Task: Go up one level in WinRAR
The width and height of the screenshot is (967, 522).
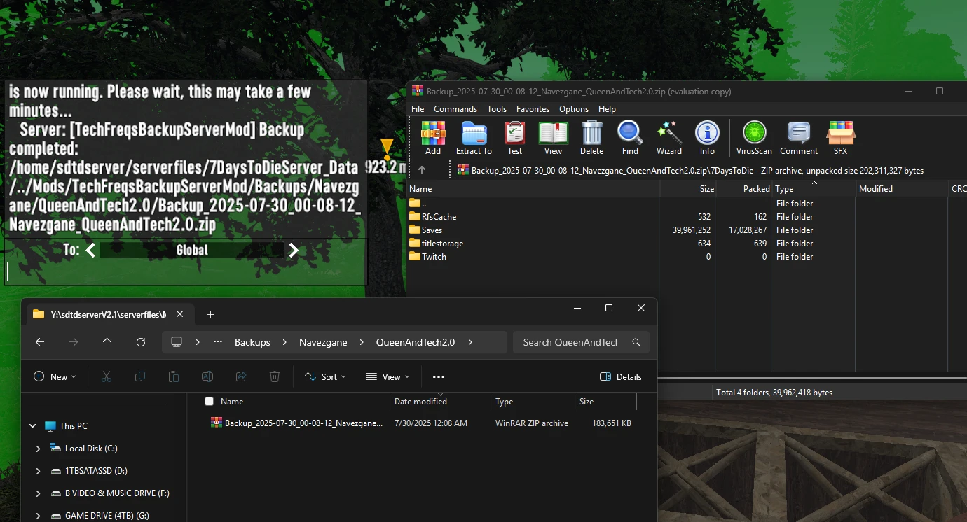Action: (422, 170)
